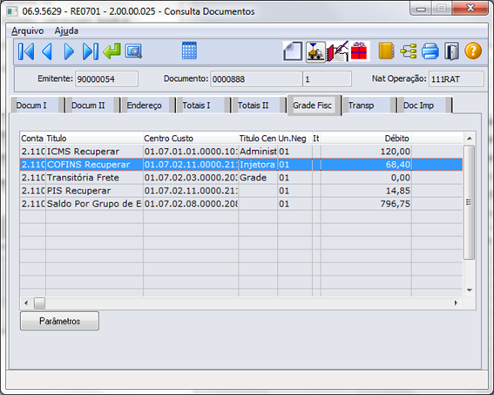This screenshot has width=494, height=395.
Task: Switch to the Docum II tab
Action: 93,106
